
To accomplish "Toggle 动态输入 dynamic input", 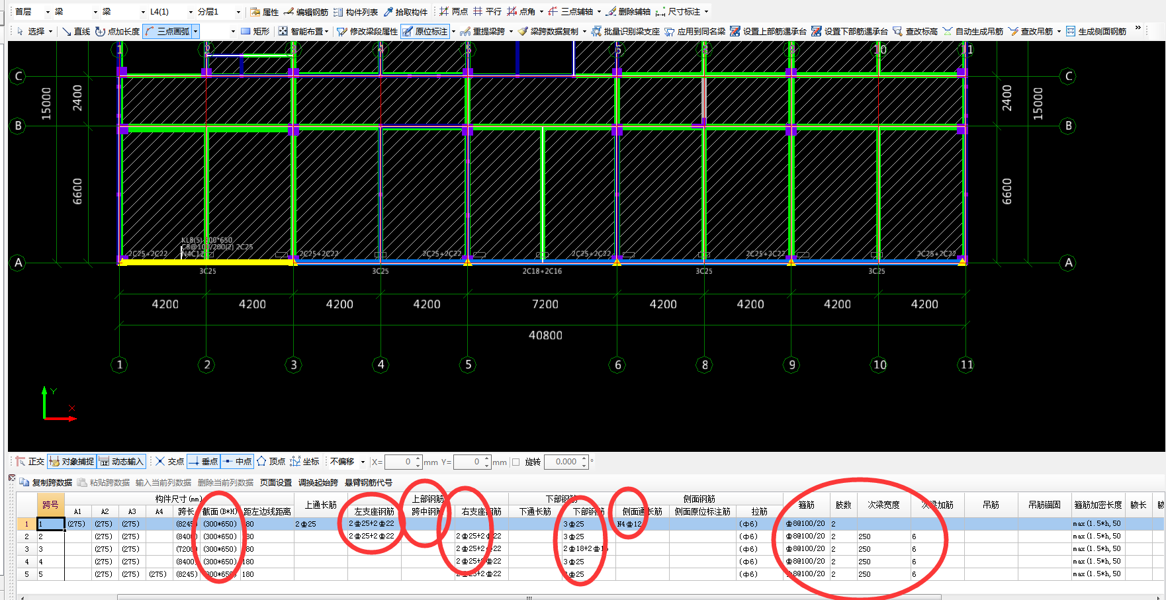I will [x=121, y=462].
